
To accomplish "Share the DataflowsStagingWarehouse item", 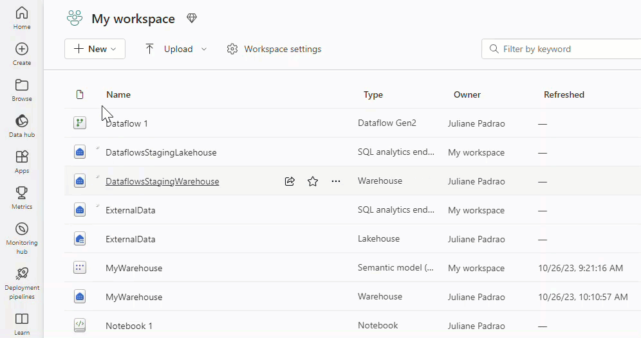I will pyautogui.click(x=290, y=182).
